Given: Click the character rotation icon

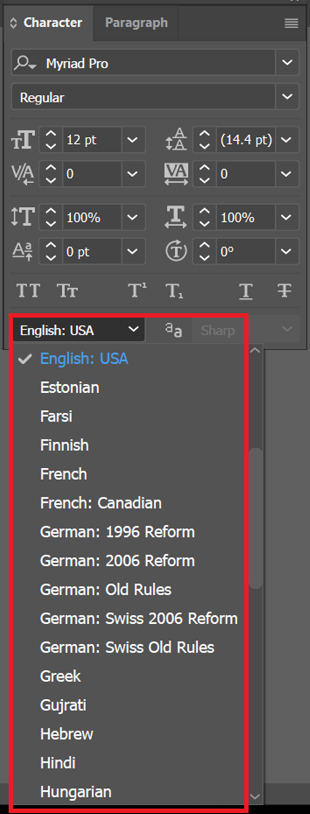Looking at the screenshot, I should [177, 252].
